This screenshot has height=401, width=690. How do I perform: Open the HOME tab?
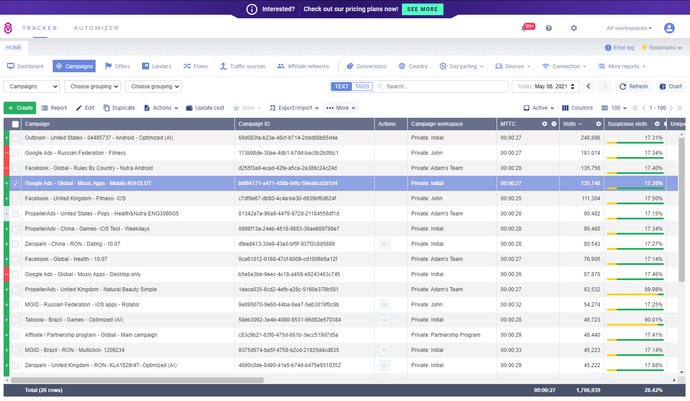14,48
